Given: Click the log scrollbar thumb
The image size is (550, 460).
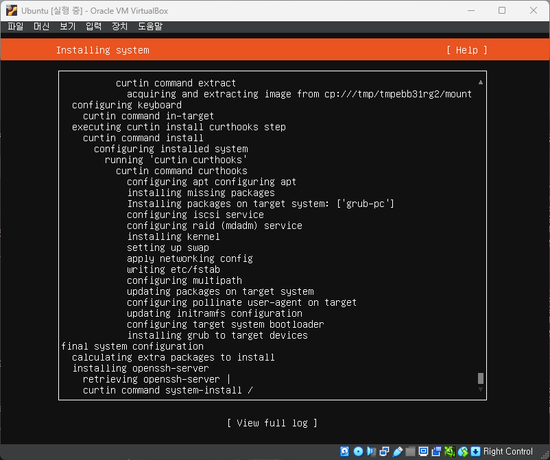Looking at the screenshot, I should coord(481,378).
